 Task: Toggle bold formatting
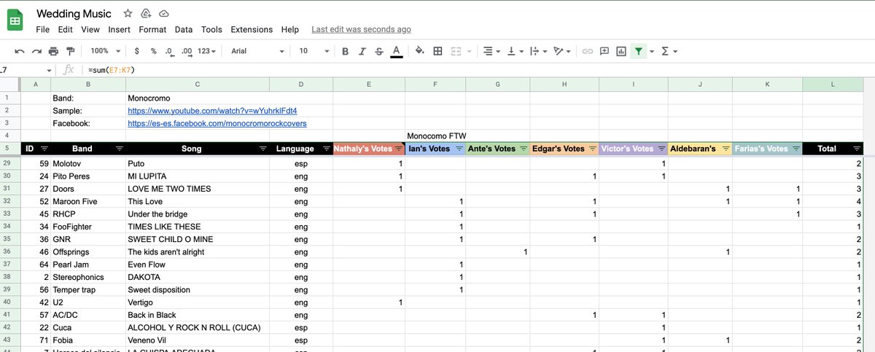(345, 51)
